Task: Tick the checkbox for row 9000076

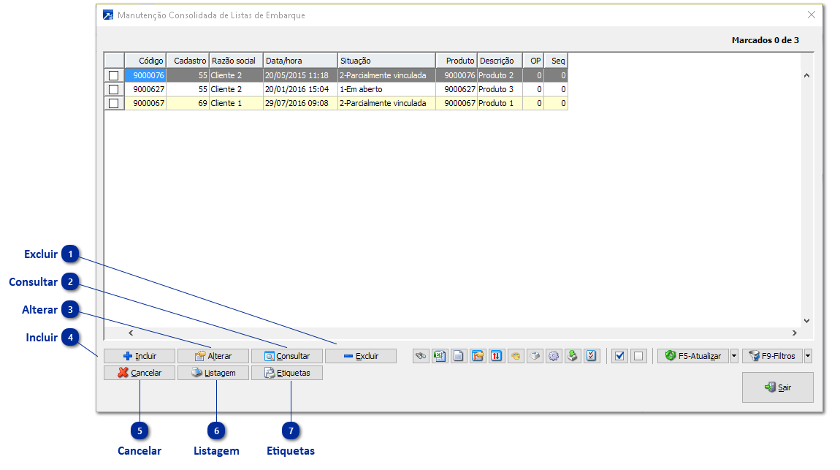Action: pyautogui.click(x=113, y=75)
